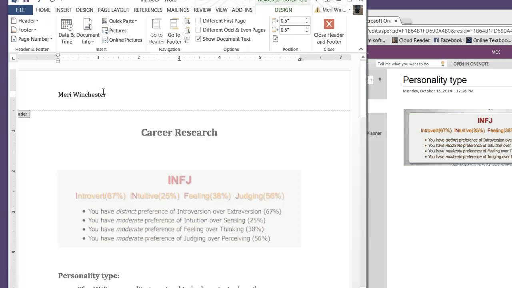Image resolution: width=512 pixels, height=288 pixels.
Task: Switch to the REVIEW tab
Action: (x=202, y=10)
